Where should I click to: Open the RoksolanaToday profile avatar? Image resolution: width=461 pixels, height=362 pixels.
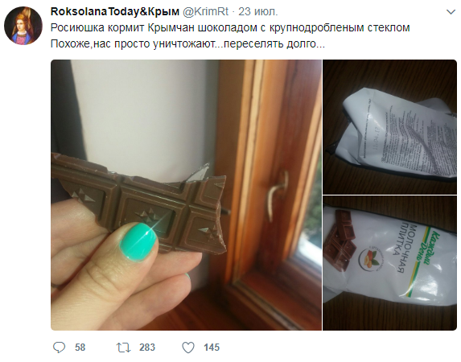(23, 26)
